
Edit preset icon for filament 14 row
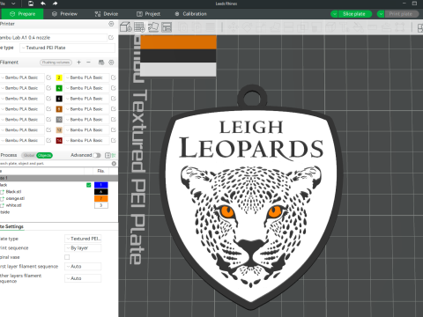(114, 140)
